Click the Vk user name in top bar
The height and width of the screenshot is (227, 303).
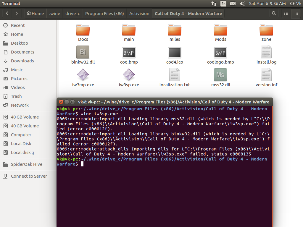tap(299, 4)
